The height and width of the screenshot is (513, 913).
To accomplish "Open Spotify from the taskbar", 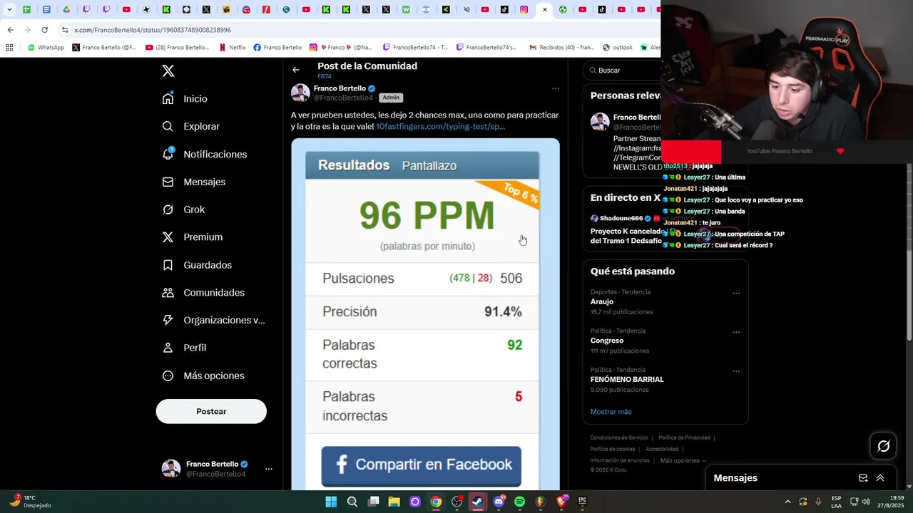I will coord(519,502).
